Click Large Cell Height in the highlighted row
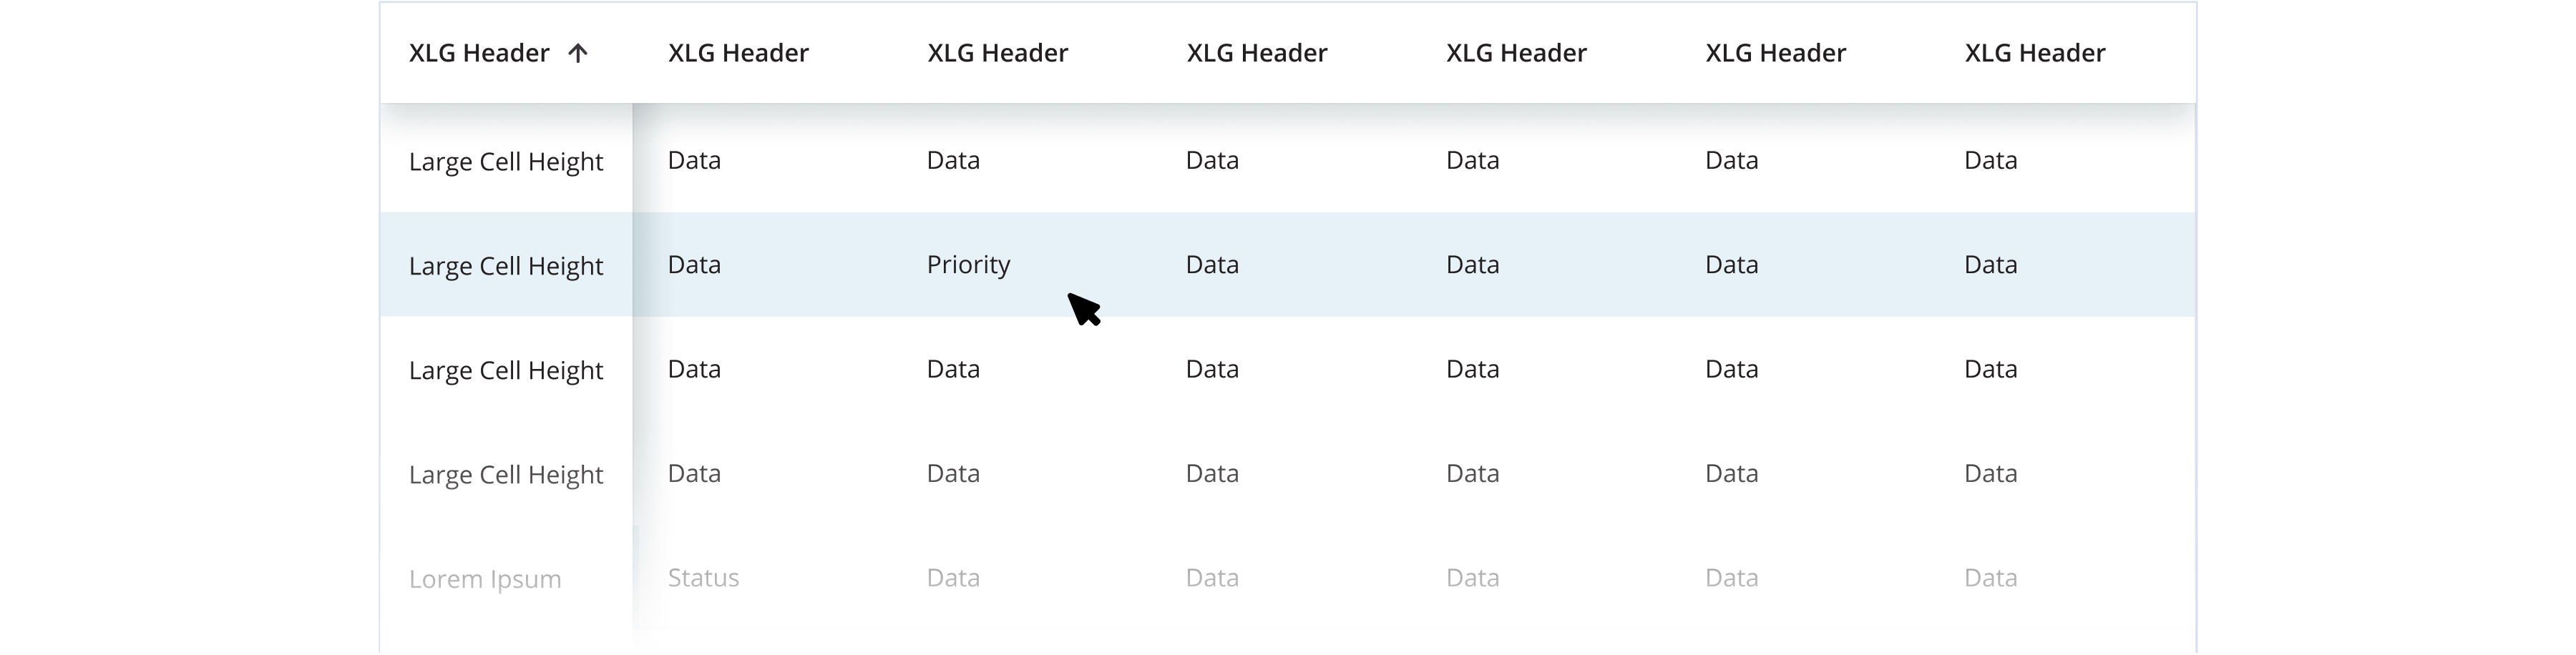2576x655 pixels. tap(506, 267)
